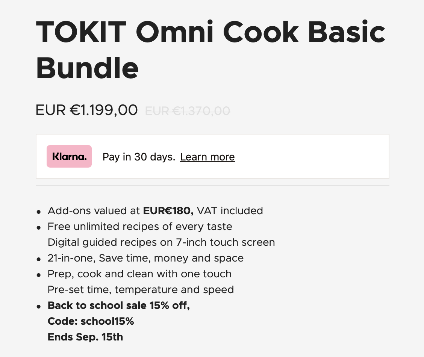
Task: Click the word Bundle in the heading
Action: (x=87, y=68)
